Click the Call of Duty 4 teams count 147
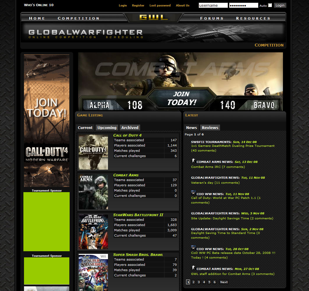This screenshot has height=291, width=309. pyautogui.click(x=174, y=140)
